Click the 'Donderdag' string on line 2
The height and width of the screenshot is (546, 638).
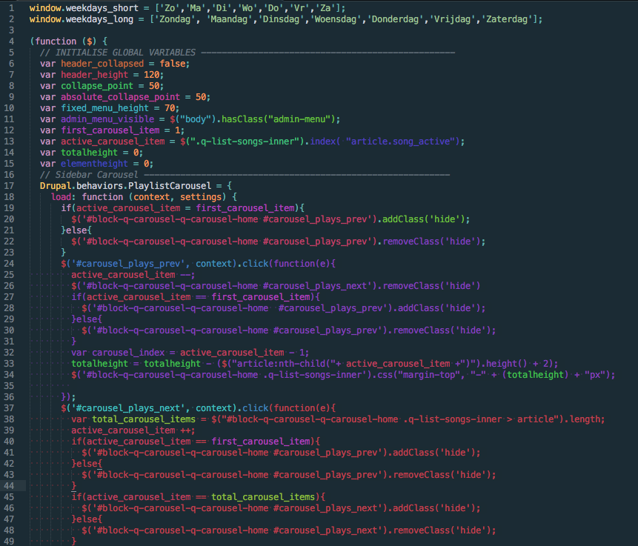(398, 19)
